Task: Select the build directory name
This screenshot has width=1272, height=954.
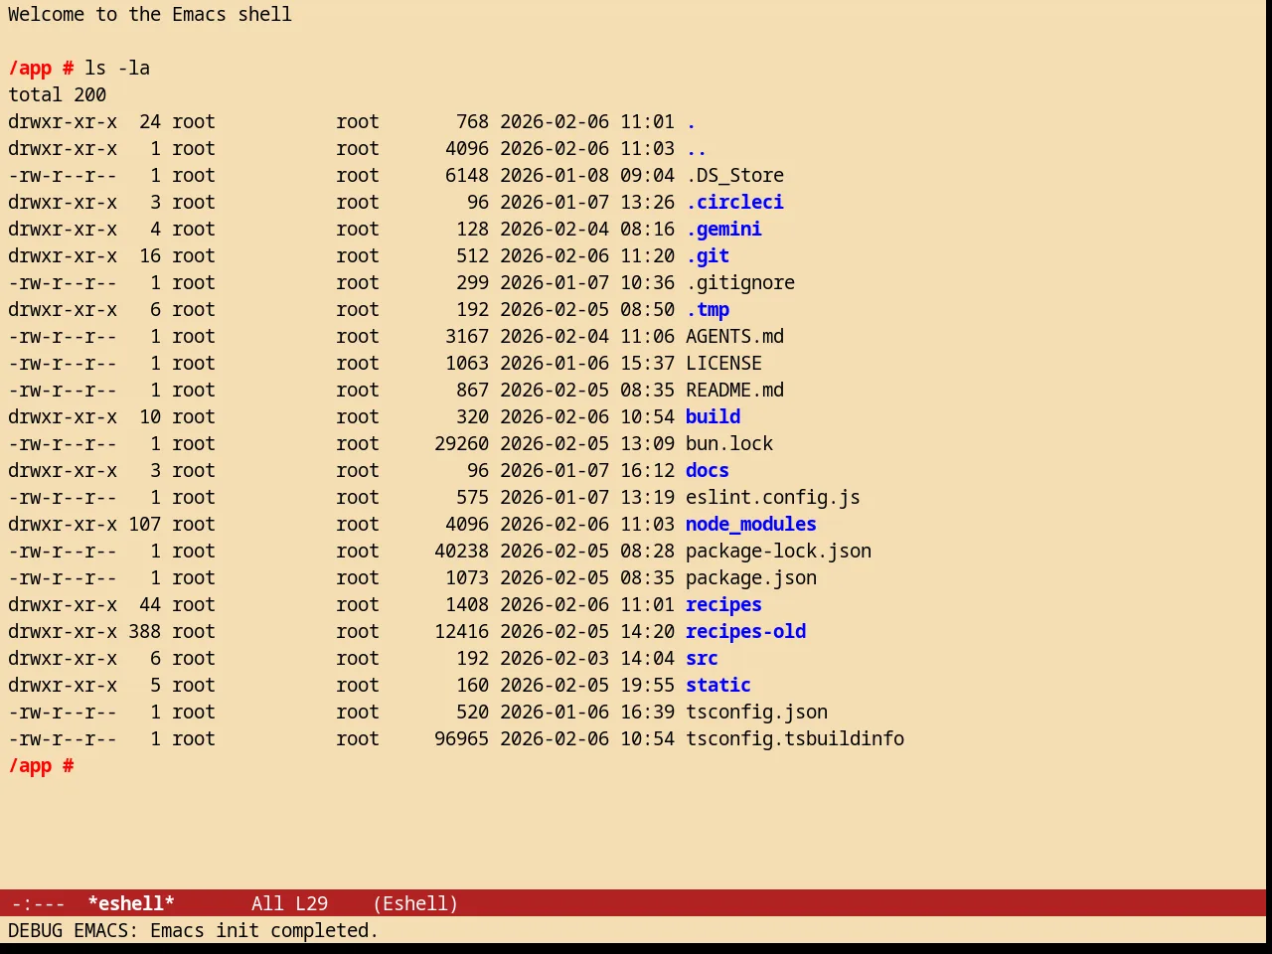Action: [x=713, y=417]
